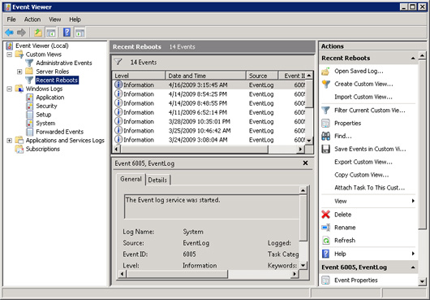Screen dimensions: 430x300
Task: Toggle Show/Hide Console Tree toolbar icon
Action: (x=51, y=33)
